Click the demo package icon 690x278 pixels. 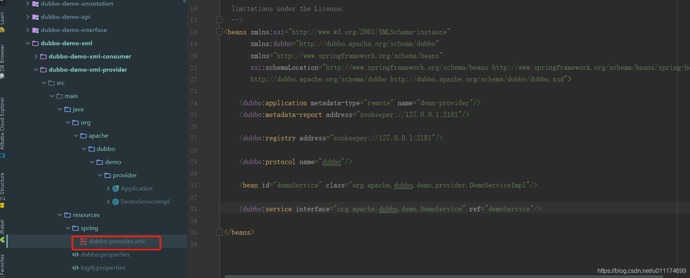point(100,162)
